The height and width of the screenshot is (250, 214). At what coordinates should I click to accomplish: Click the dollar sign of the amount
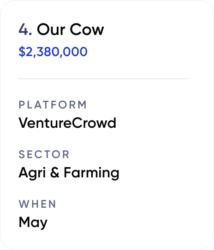click(22, 51)
